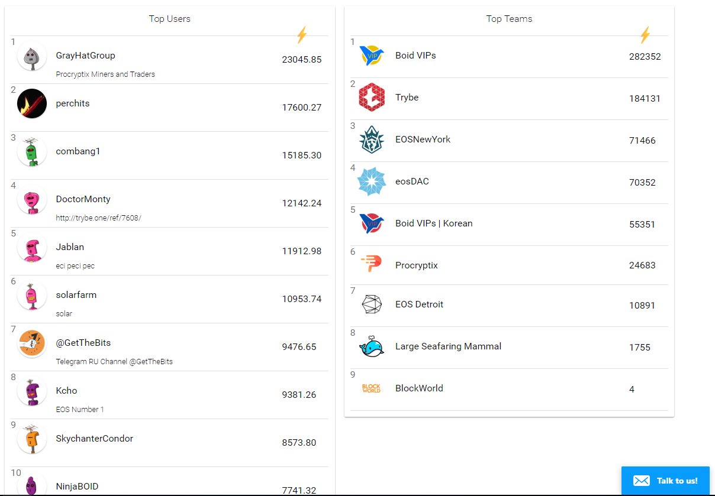Select Procryptix team name
The image size is (715, 496).
tap(417, 265)
